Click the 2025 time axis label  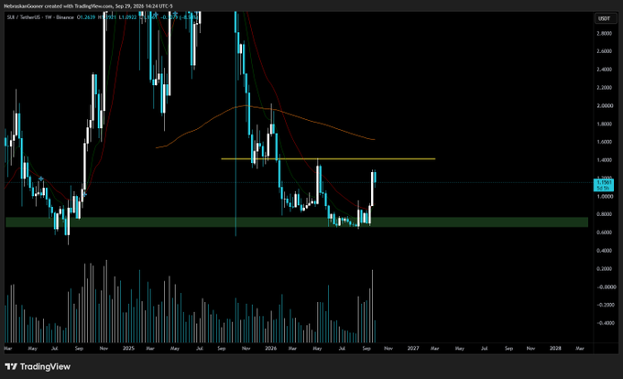128,349
